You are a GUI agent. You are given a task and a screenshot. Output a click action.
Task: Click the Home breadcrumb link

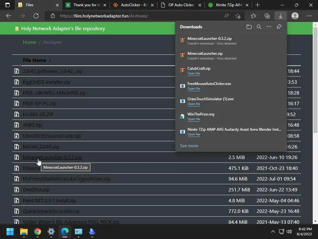pyautogui.click(x=30, y=42)
